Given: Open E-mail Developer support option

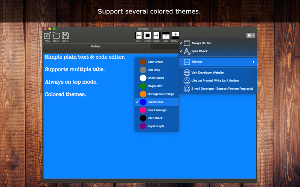Looking at the screenshot, I should click(x=218, y=89).
